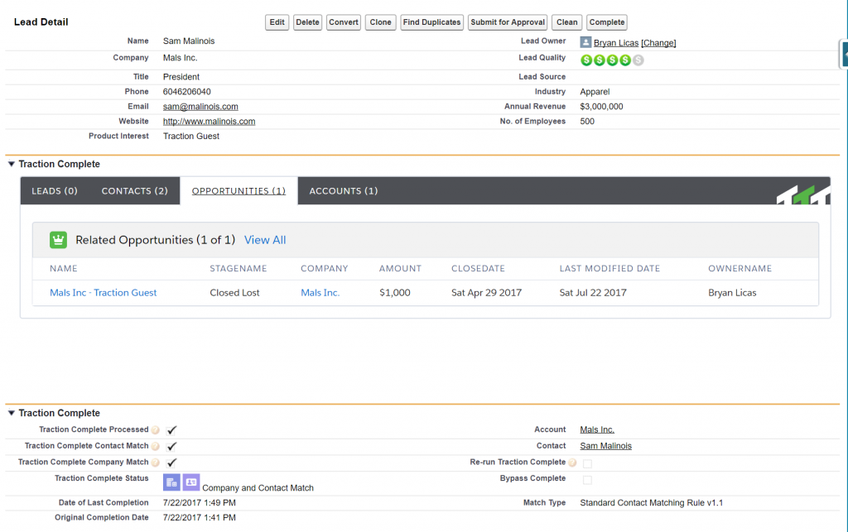Open the side panel handle at right edge
Screen dimensions: 848x532
coord(844,54)
